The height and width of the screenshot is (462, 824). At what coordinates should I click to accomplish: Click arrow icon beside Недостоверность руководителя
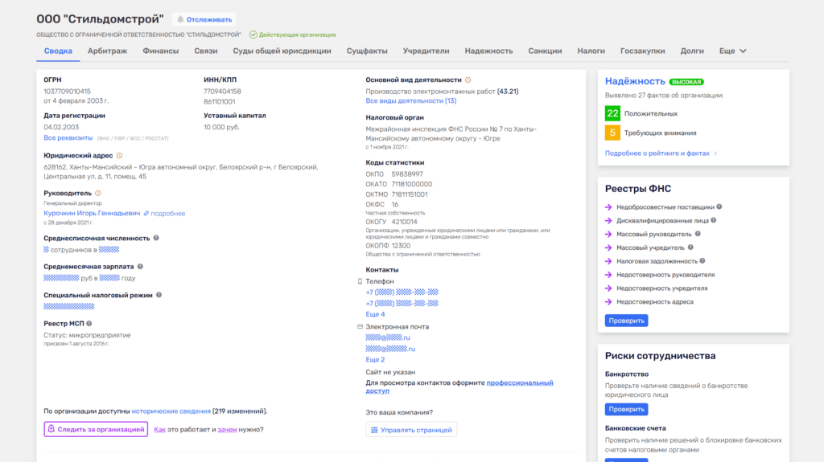[608, 275]
